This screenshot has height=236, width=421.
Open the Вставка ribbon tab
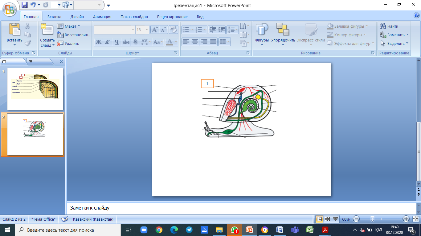pyautogui.click(x=54, y=17)
